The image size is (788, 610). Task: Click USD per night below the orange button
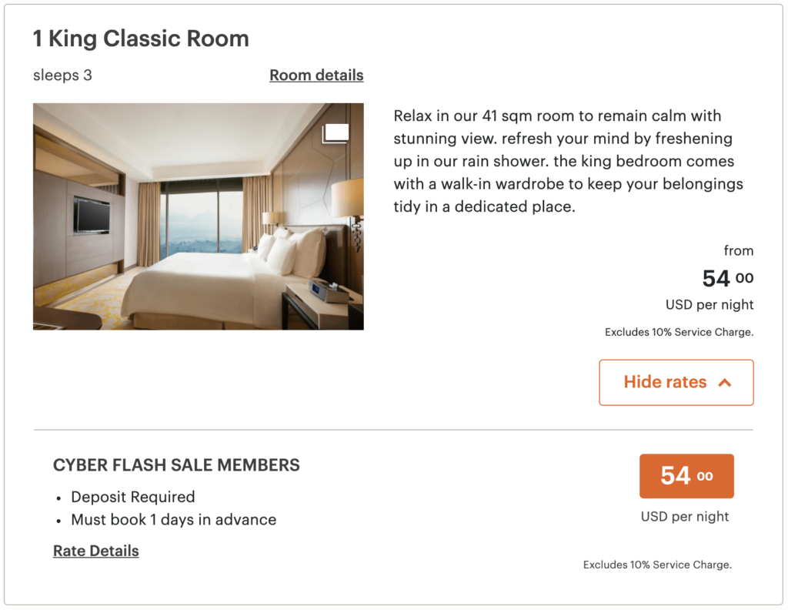684,517
